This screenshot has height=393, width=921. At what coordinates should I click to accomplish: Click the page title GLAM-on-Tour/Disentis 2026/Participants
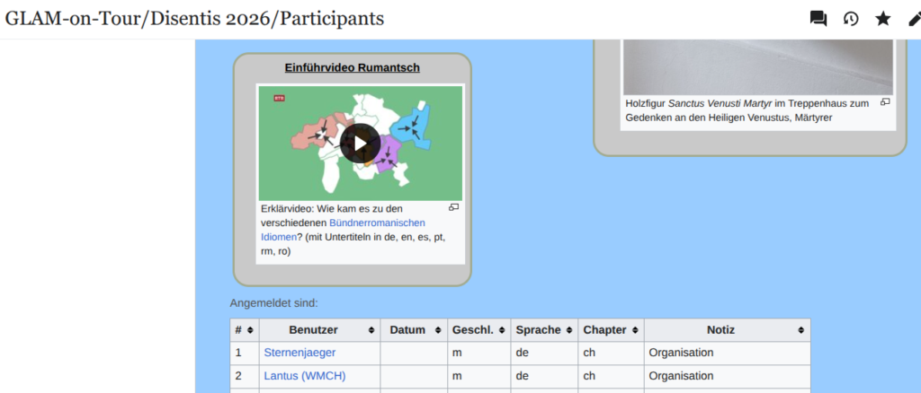tap(194, 19)
